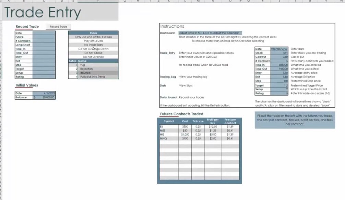345x200 pixels.
Task: Select setup name 'fvg'
Action: [x=98, y=65]
